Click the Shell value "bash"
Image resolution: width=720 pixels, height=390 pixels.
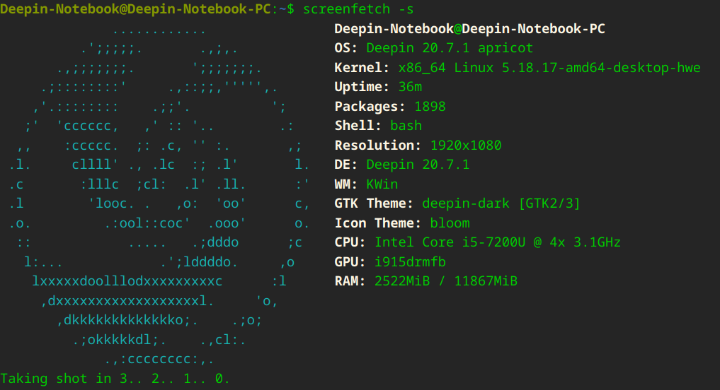[406, 126]
